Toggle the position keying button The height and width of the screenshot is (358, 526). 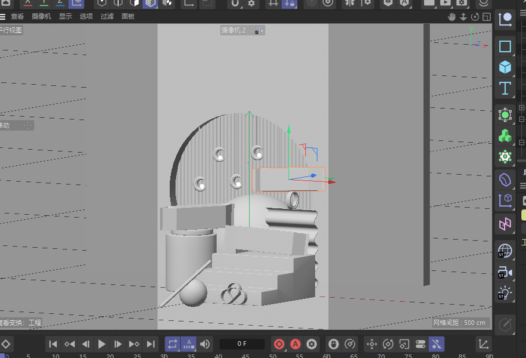point(372,344)
